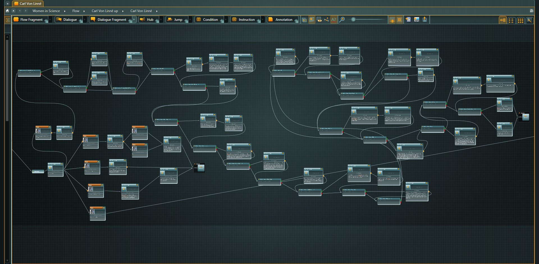Open the Flow Fragment template dropdown

50,20
